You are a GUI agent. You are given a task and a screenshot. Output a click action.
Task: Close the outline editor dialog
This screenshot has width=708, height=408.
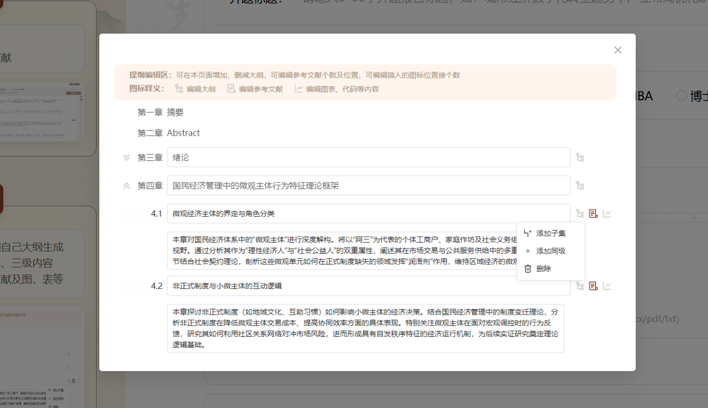[617, 50]
